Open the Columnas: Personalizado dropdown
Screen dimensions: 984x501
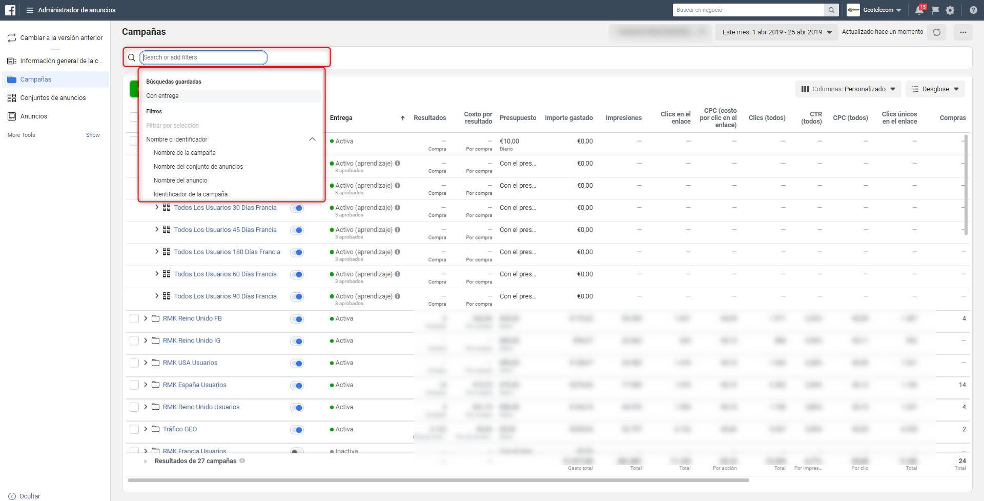(848, 89)
